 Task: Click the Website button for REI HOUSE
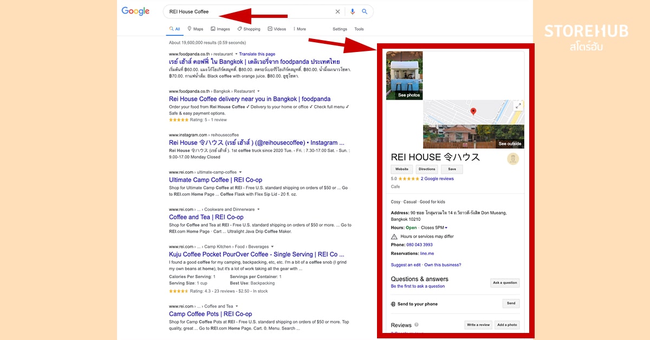click(402, 169)
